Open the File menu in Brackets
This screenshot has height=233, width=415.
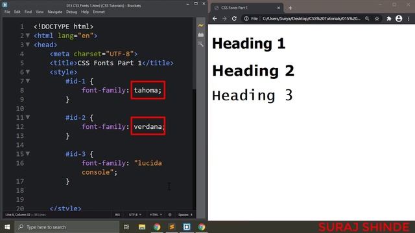tap(7, 12)
